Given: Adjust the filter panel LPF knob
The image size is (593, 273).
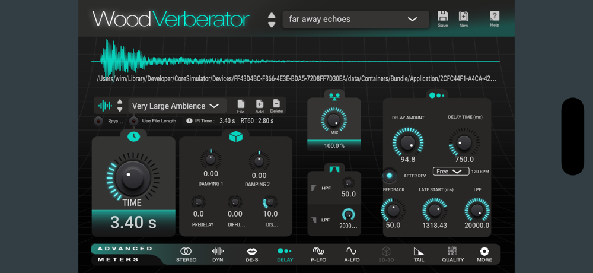Looking at the screenshot, I should tap(348, 215).
